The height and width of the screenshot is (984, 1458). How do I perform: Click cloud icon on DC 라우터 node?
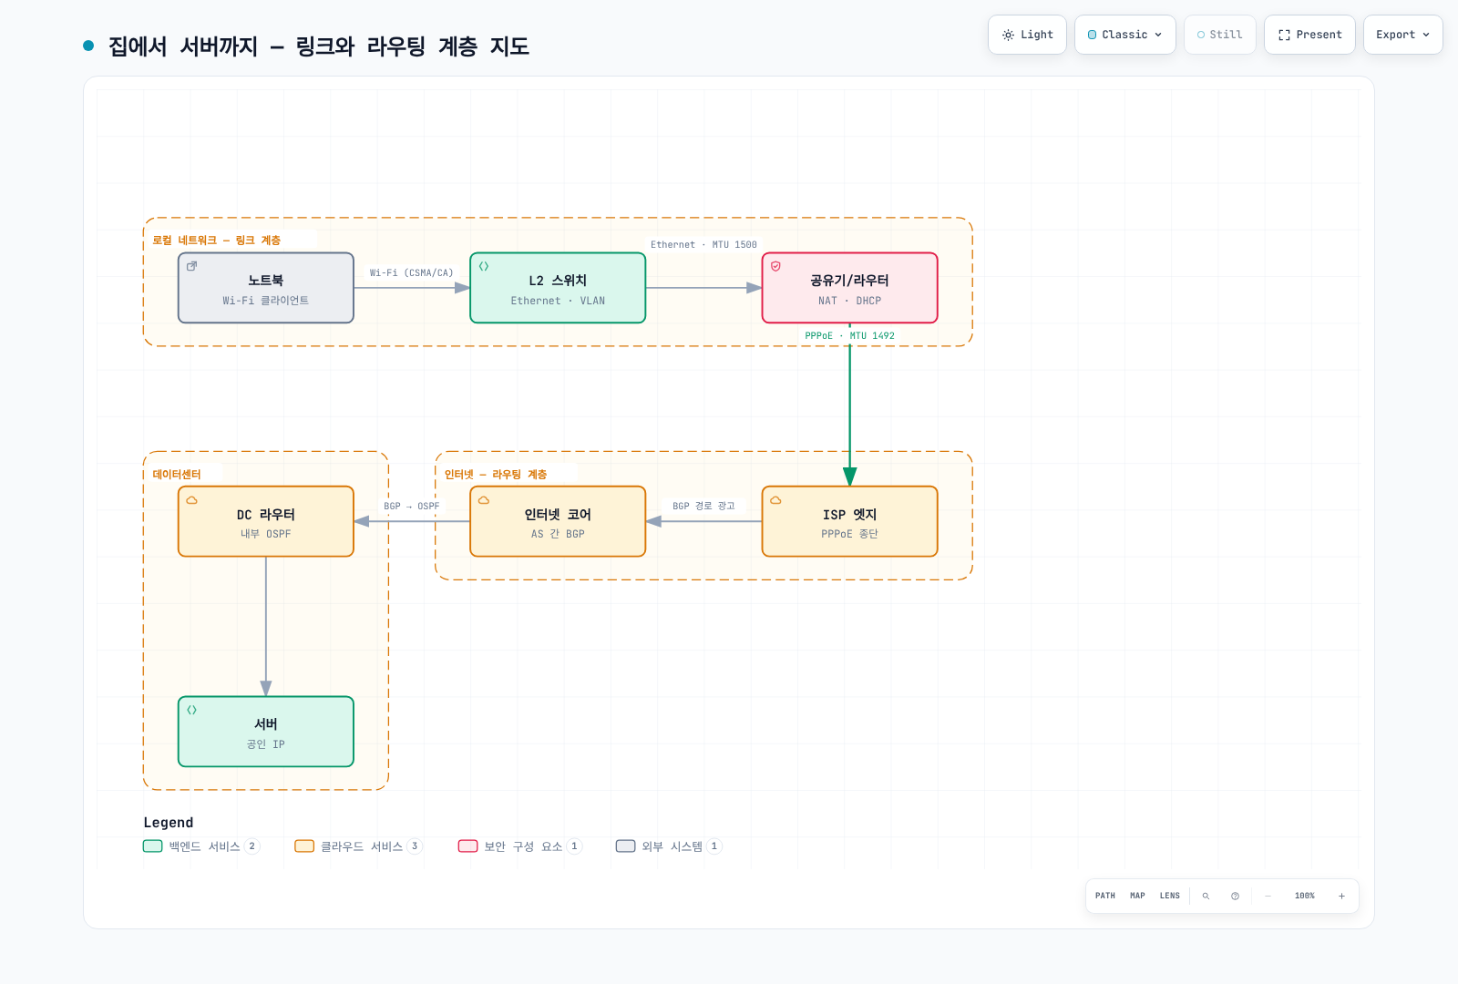click(192, 500)
